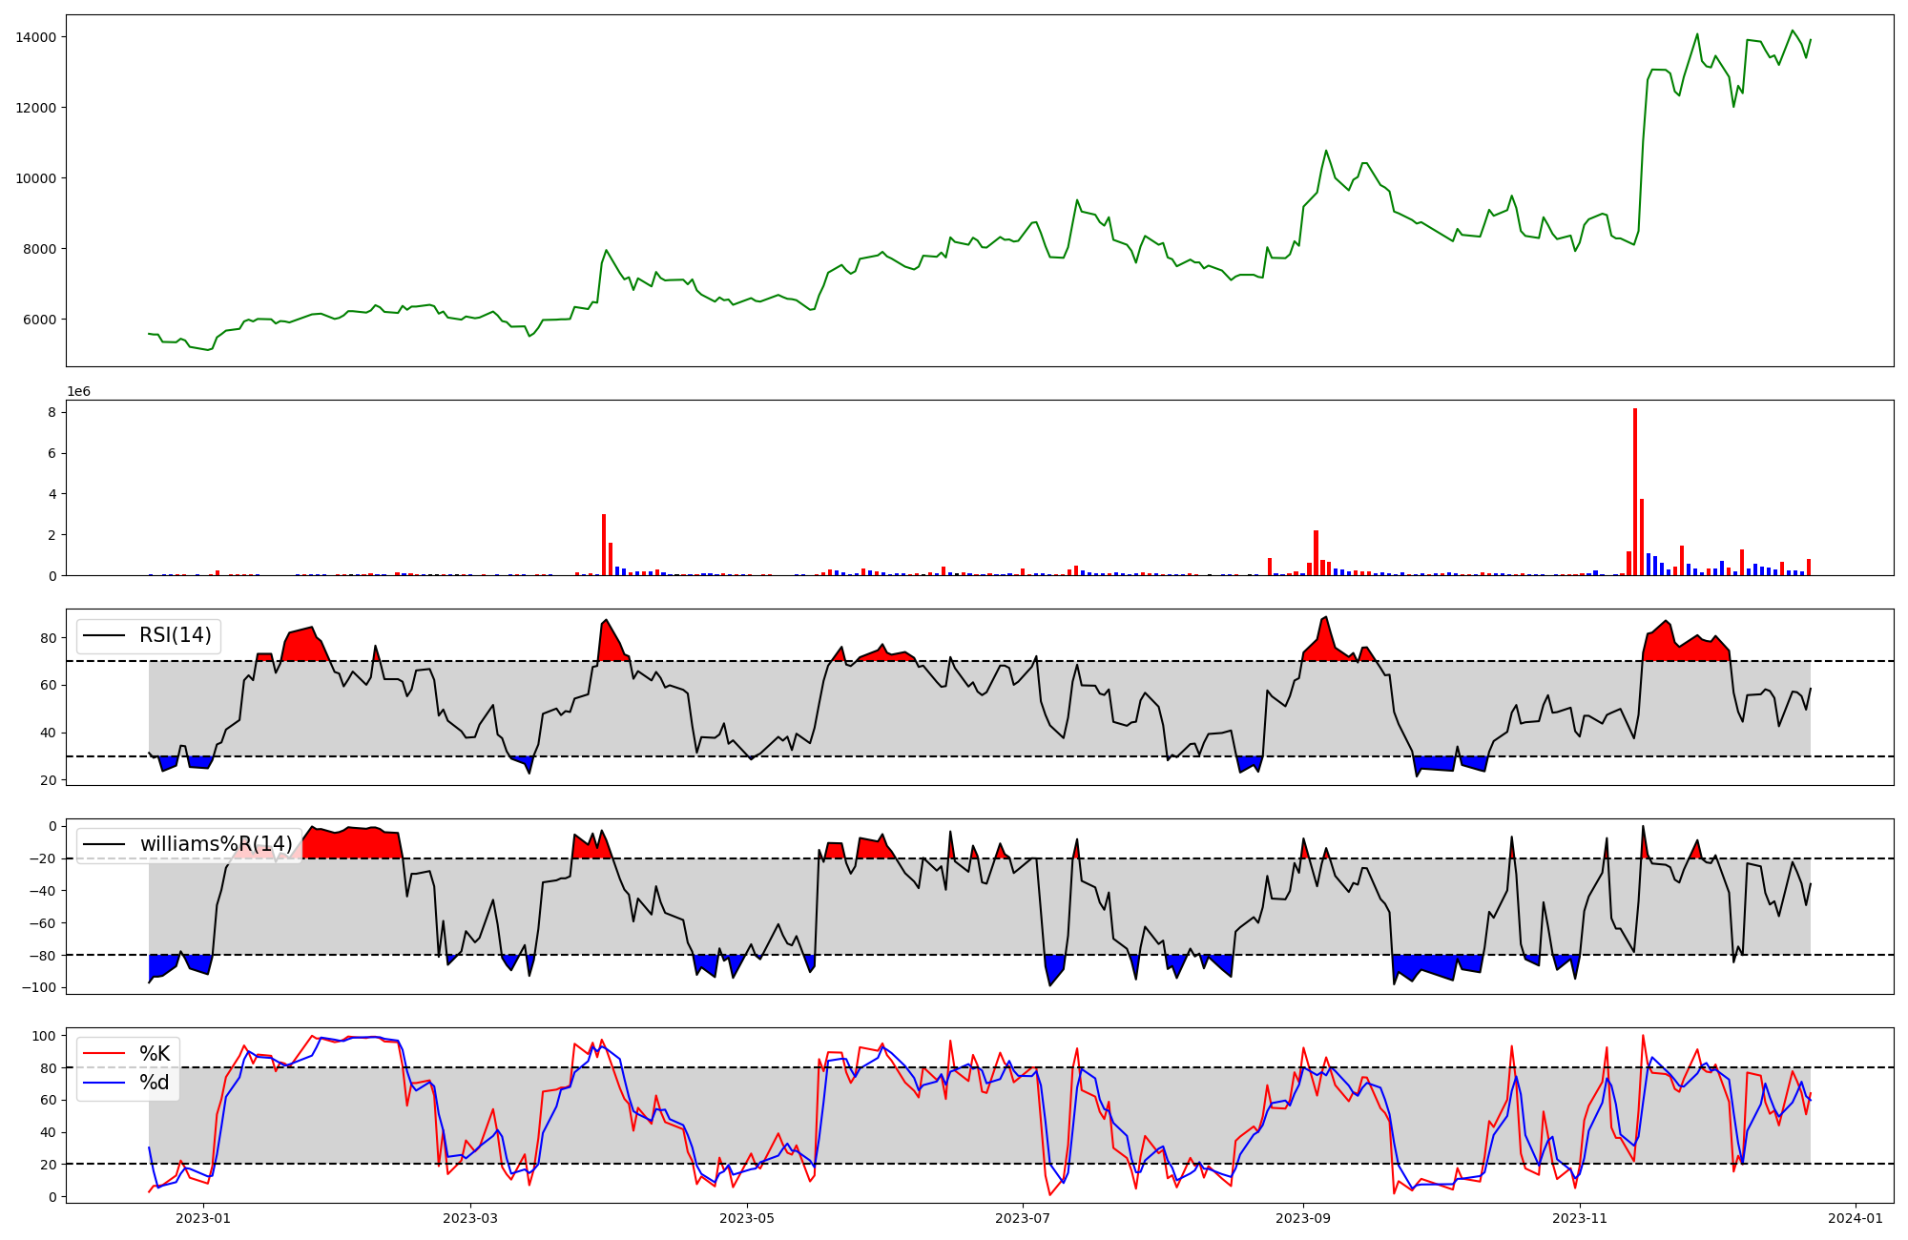Image resolution: width=1908 pixels, height=1240 pixels.
Task: Click the 14000 price axis label
Action: coord(35,37)
